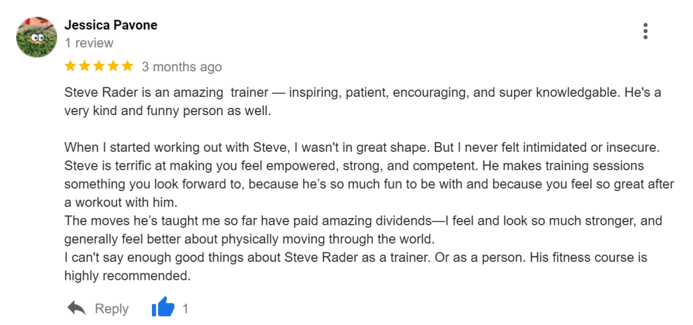Open Jessica Pavone's profile avatar
693x325 pixels.
click(36, 37)
